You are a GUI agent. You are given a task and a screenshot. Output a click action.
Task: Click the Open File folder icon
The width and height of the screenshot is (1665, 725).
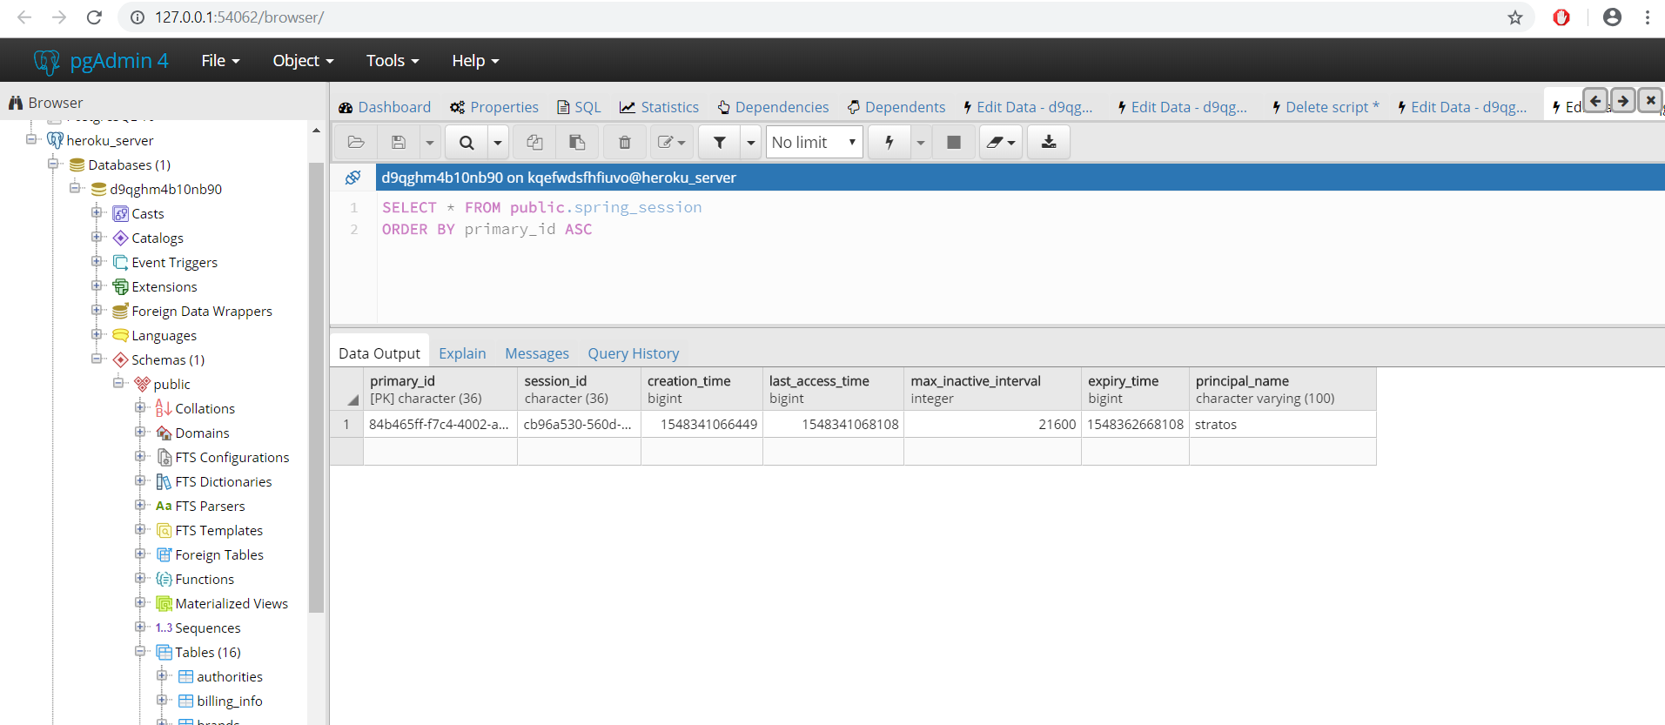pos(356,142)
